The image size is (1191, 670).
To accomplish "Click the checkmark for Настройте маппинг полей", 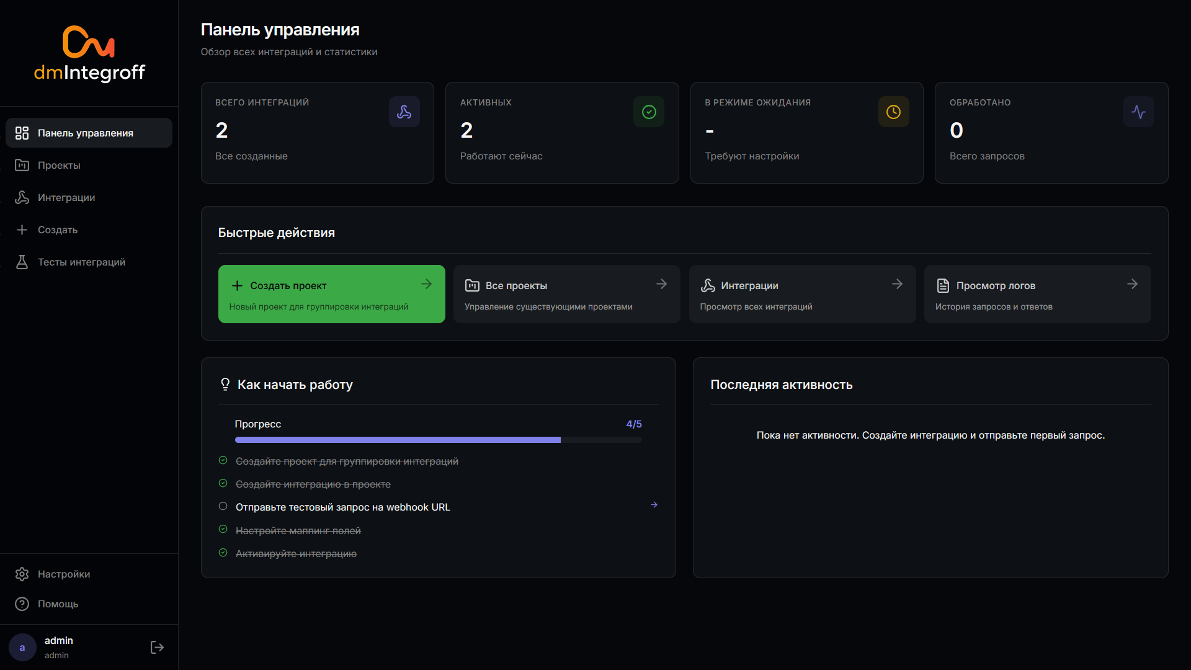I will pos(223,530).
